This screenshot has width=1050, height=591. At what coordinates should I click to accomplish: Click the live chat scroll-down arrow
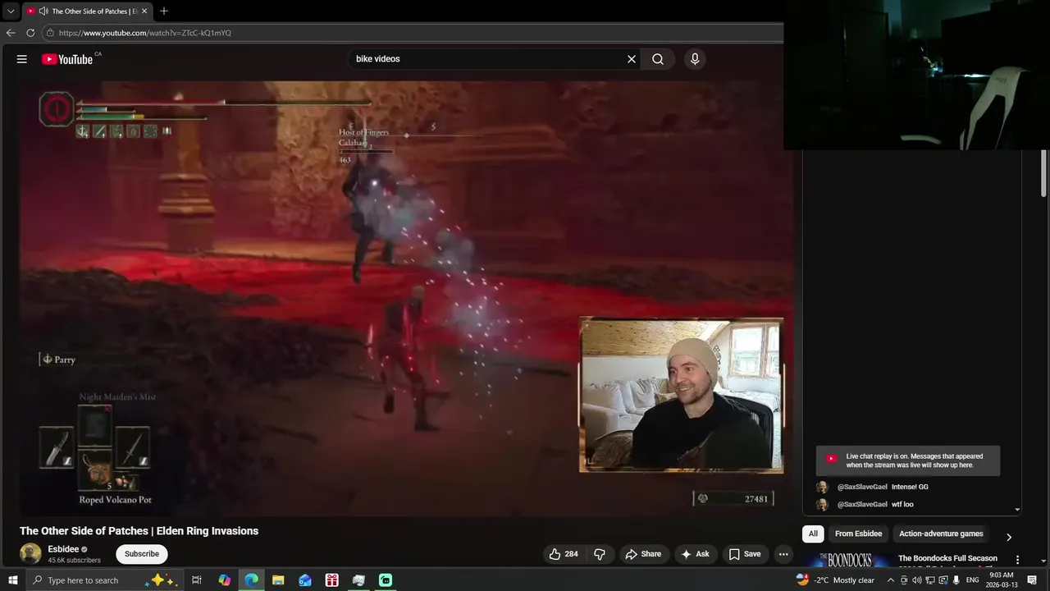point(1017,510)
